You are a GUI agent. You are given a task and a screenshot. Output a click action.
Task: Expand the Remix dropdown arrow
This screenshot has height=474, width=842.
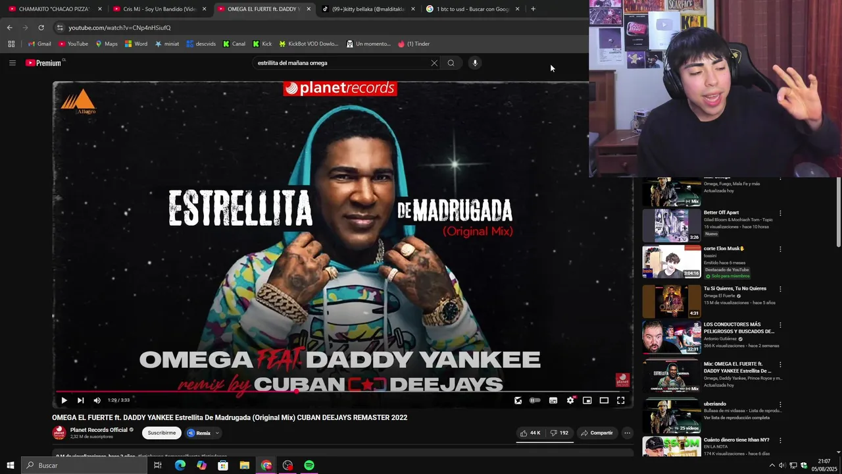tap(217, 433)
